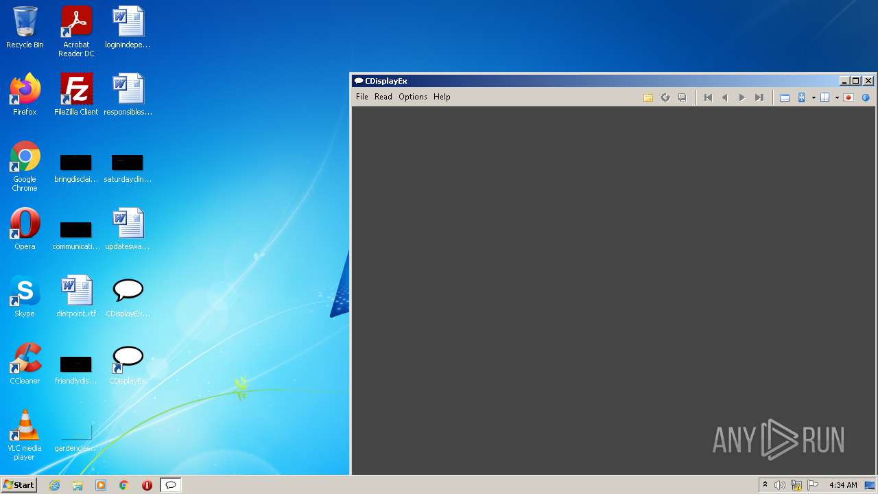The height and width of the screenshot is (494, 878).
Task: Click the two-page layout icon
Action: (x=825, y=97)
